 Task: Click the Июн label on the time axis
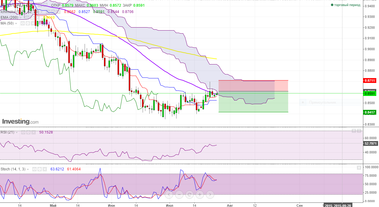pos(111,205)
